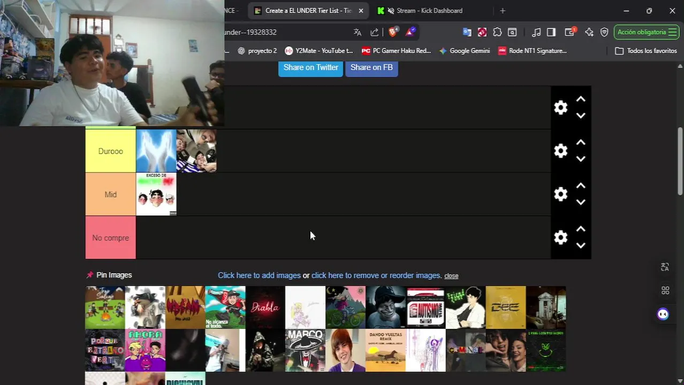Open Todos los favoritos bookmarks folder

coord(646,51)
